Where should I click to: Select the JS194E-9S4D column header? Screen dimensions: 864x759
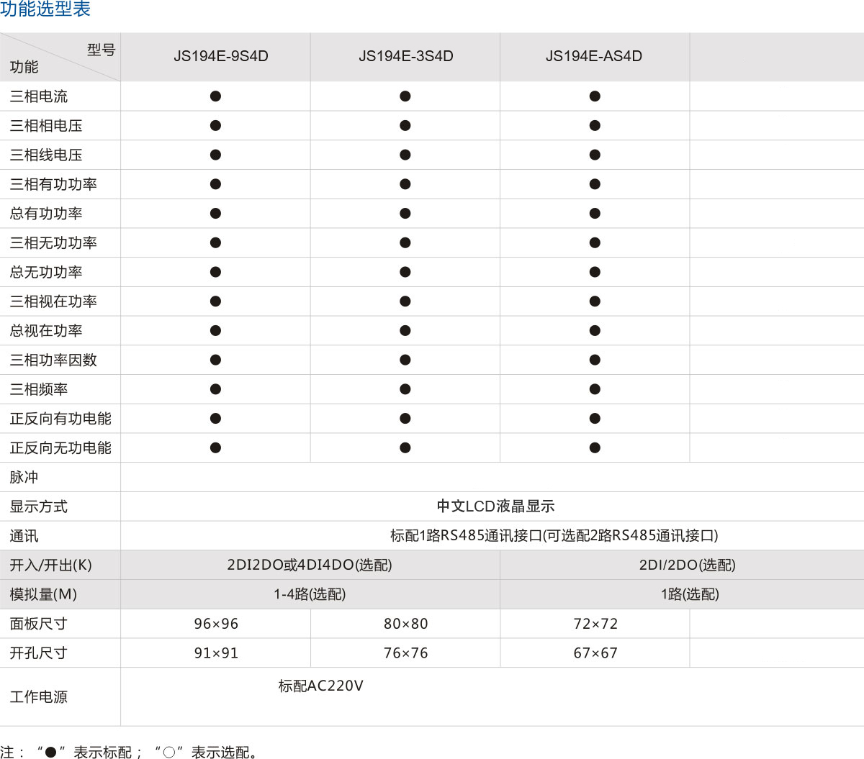220,56
